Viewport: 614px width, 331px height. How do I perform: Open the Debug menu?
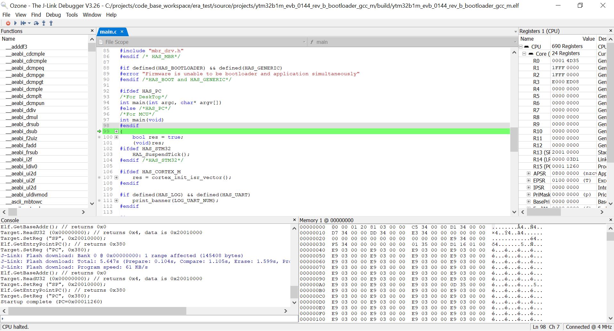(53, 15)
